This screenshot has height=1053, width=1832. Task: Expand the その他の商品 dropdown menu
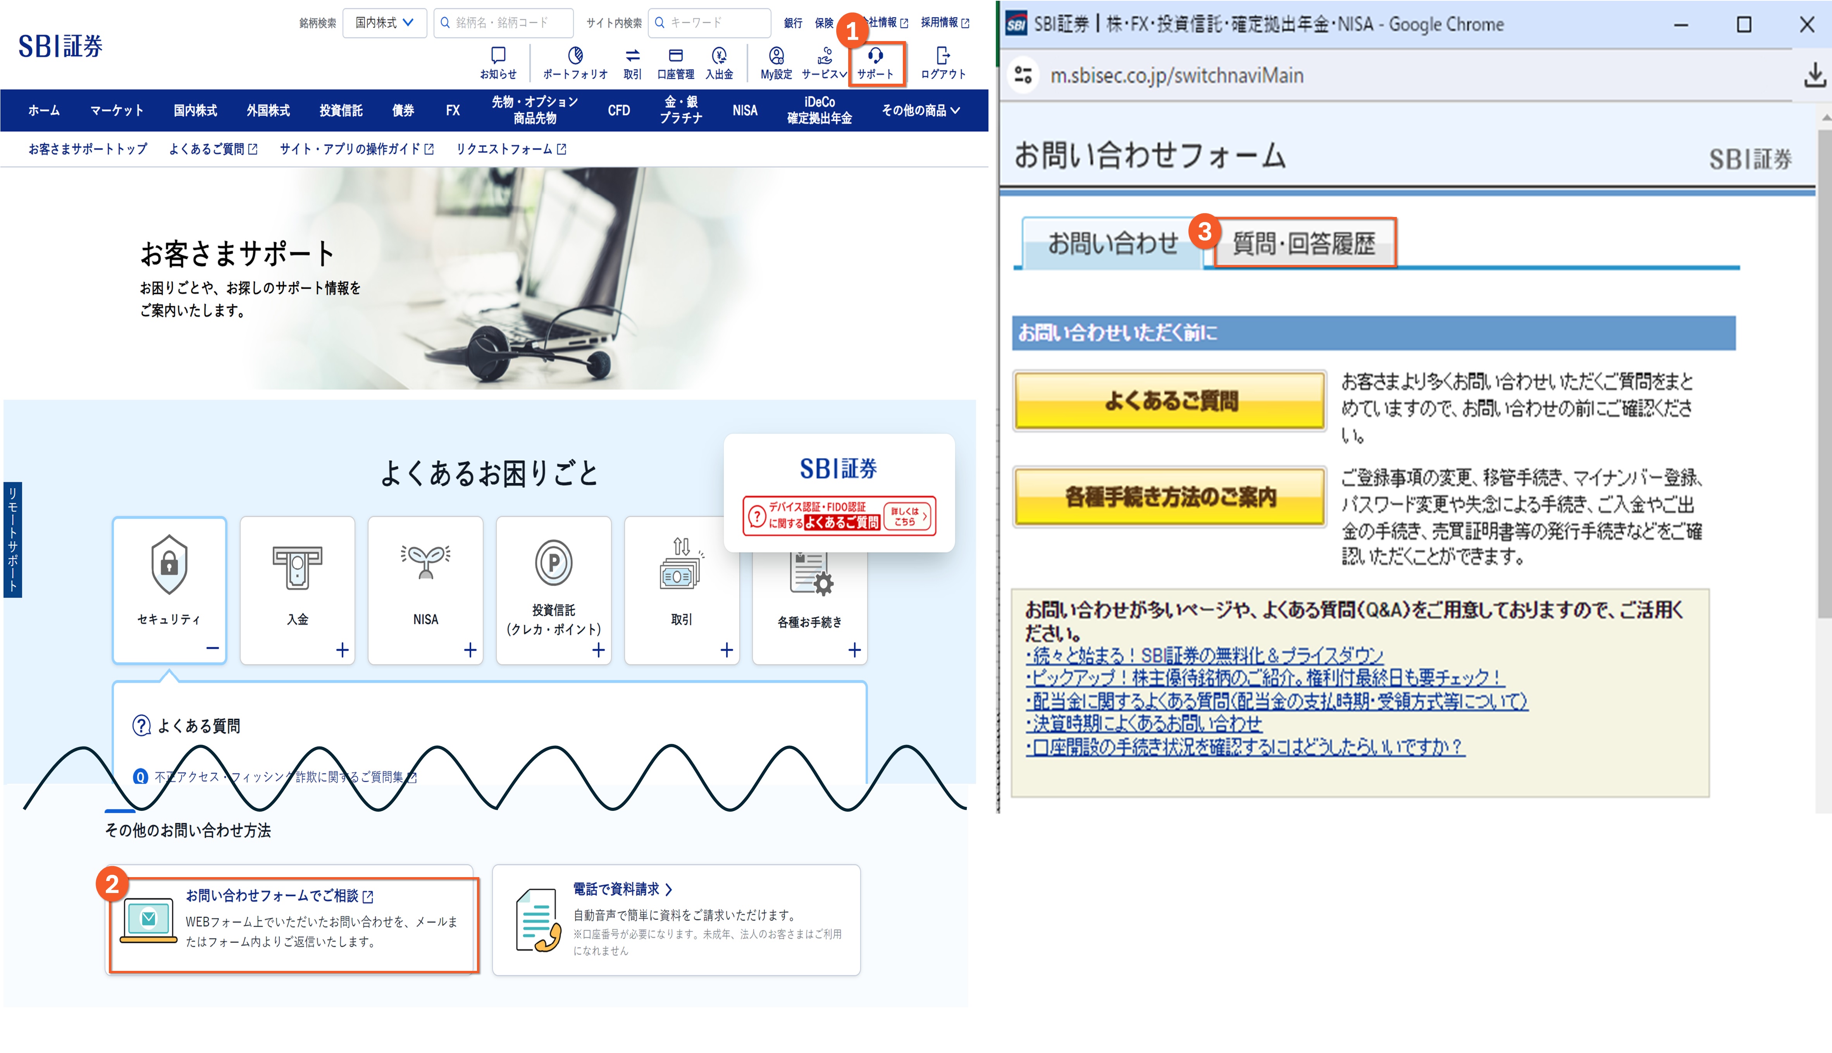(x=921, y=111)
